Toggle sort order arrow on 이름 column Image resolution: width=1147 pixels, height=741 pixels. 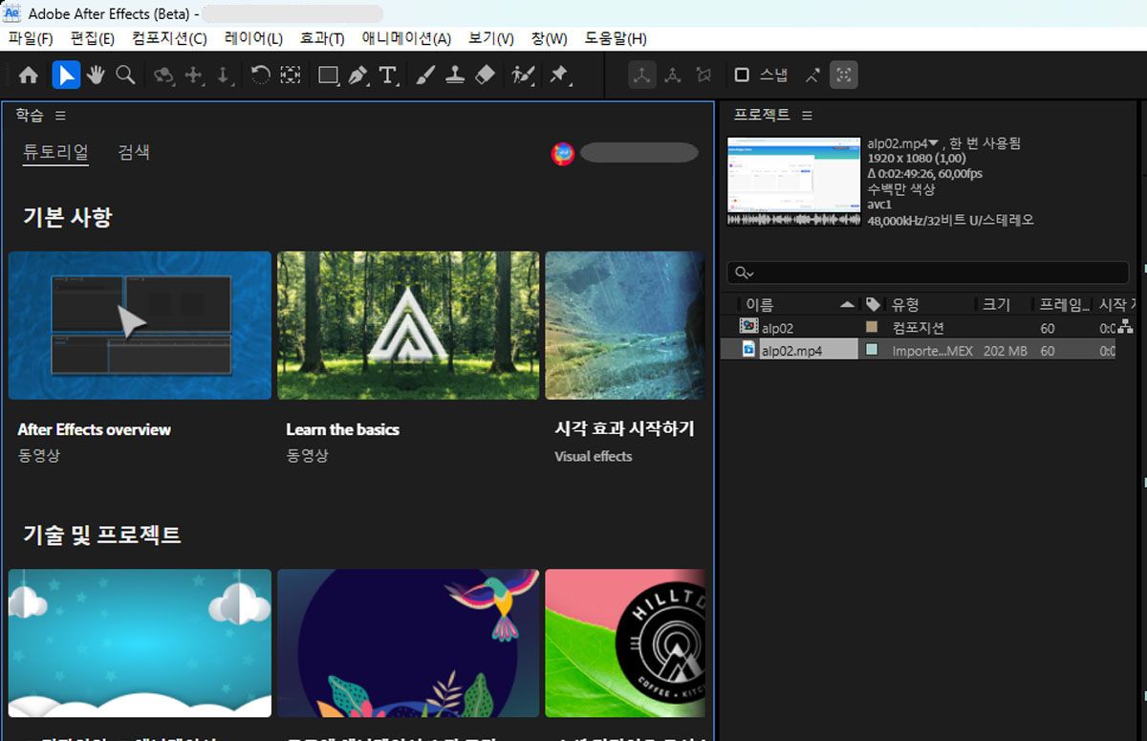847,304
